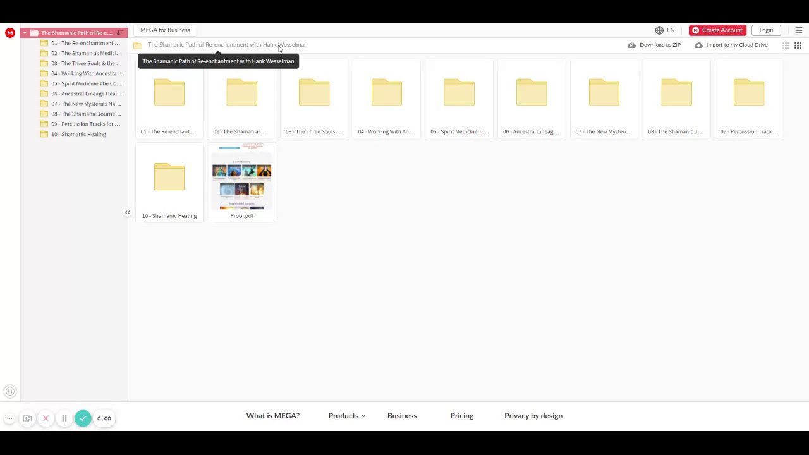Open folder '04 - Working With An...' in grid
809x455 pixels.
pos(387,99)
